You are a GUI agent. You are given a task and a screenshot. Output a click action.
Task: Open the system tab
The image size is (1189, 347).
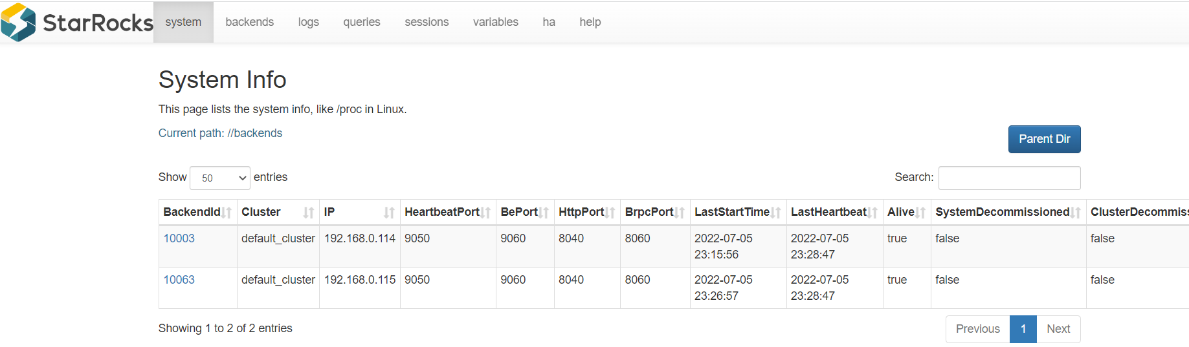[x=183, y=22]
